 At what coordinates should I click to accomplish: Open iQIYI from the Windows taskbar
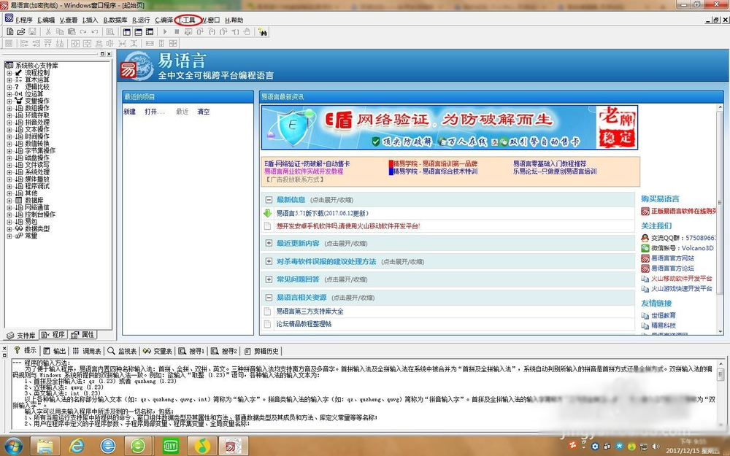click(170, 444)
